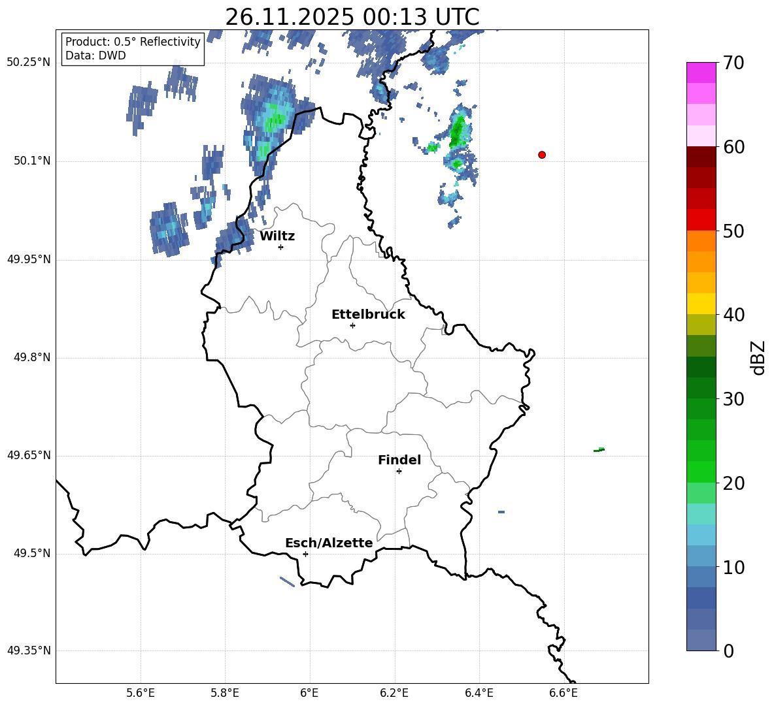774x706 pixels.
Task: Click the Product: 0.5° Reflectivity text
Action: (133, 42)
